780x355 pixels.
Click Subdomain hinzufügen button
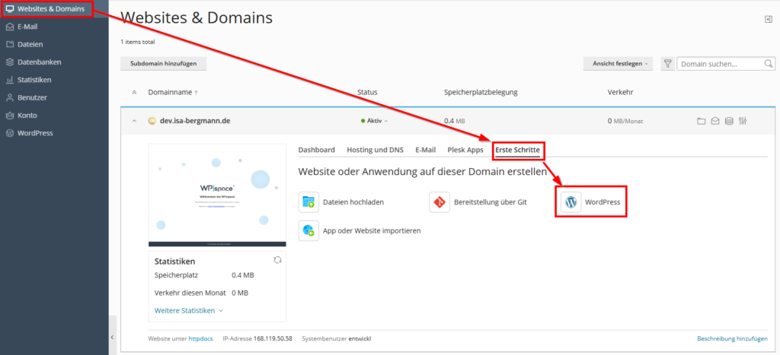coord(163,64)
